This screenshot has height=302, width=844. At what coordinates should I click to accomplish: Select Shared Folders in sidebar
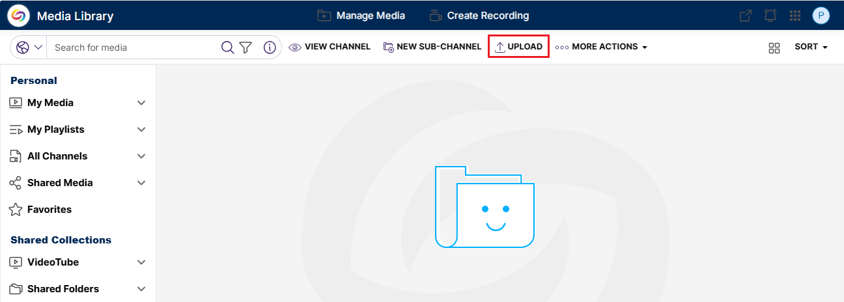[63, 289]
